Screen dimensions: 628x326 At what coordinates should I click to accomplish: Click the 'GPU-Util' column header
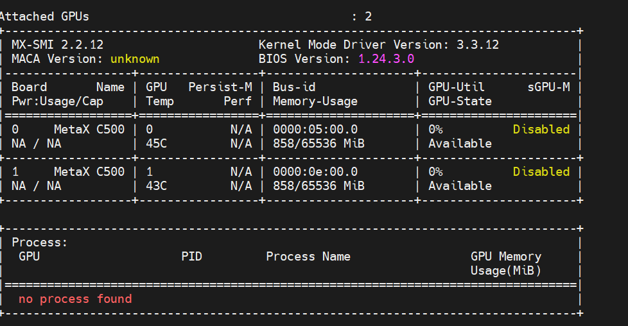click(457, 87)
